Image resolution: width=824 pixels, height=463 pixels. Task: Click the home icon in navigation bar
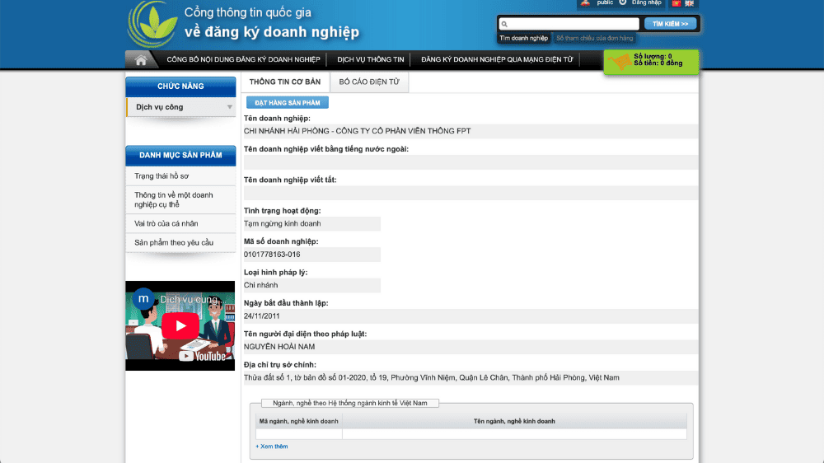[141, 60]
